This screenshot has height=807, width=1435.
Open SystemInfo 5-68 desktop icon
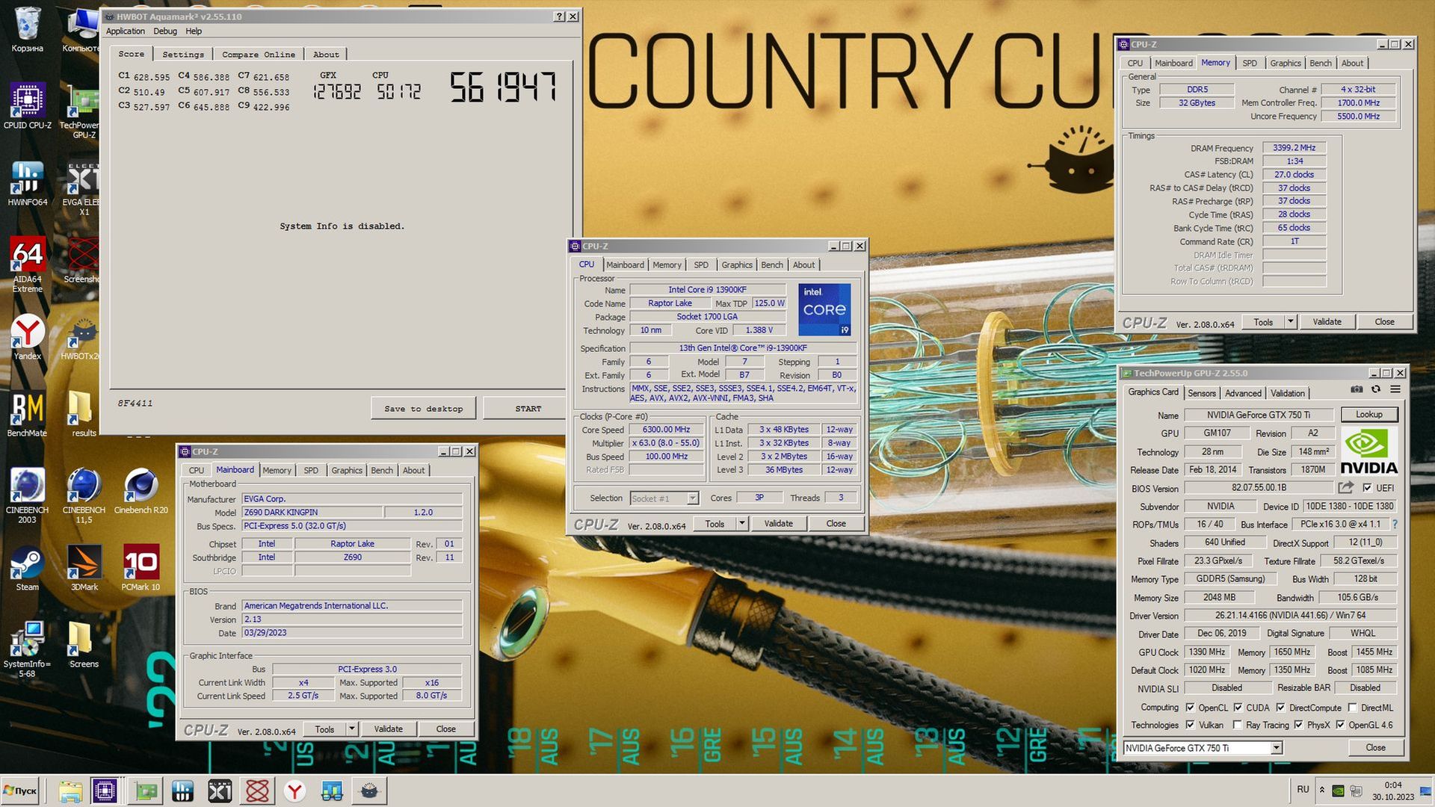coord(27,649)
